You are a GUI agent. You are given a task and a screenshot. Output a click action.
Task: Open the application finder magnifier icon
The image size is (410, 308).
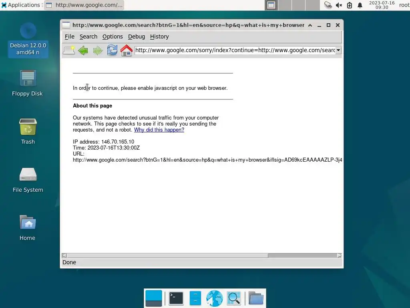234,298
